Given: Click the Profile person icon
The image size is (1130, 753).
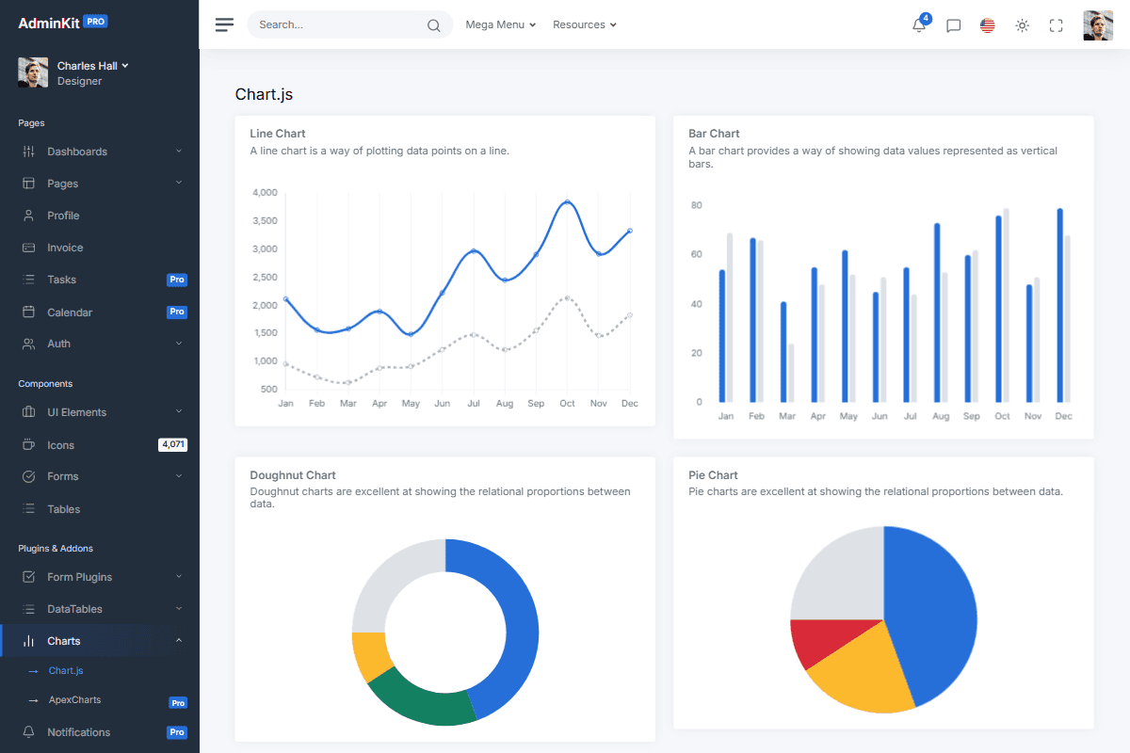Looking at the screenshot, I should (x=28, y=216).
